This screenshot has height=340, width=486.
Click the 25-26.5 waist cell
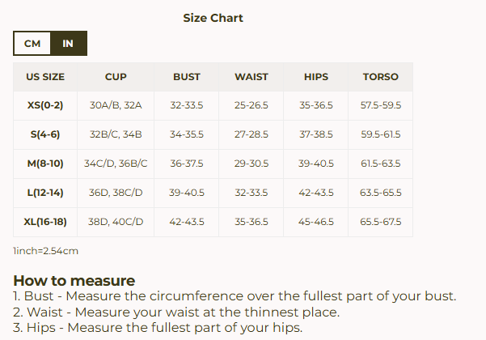[251, 105]
